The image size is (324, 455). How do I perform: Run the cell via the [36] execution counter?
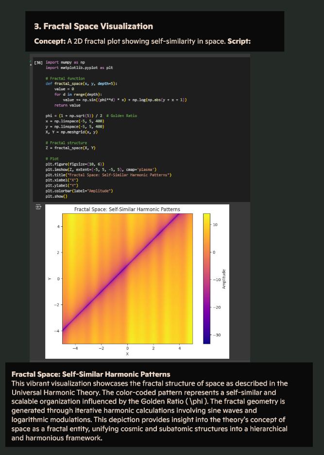(x=38, y=63)
